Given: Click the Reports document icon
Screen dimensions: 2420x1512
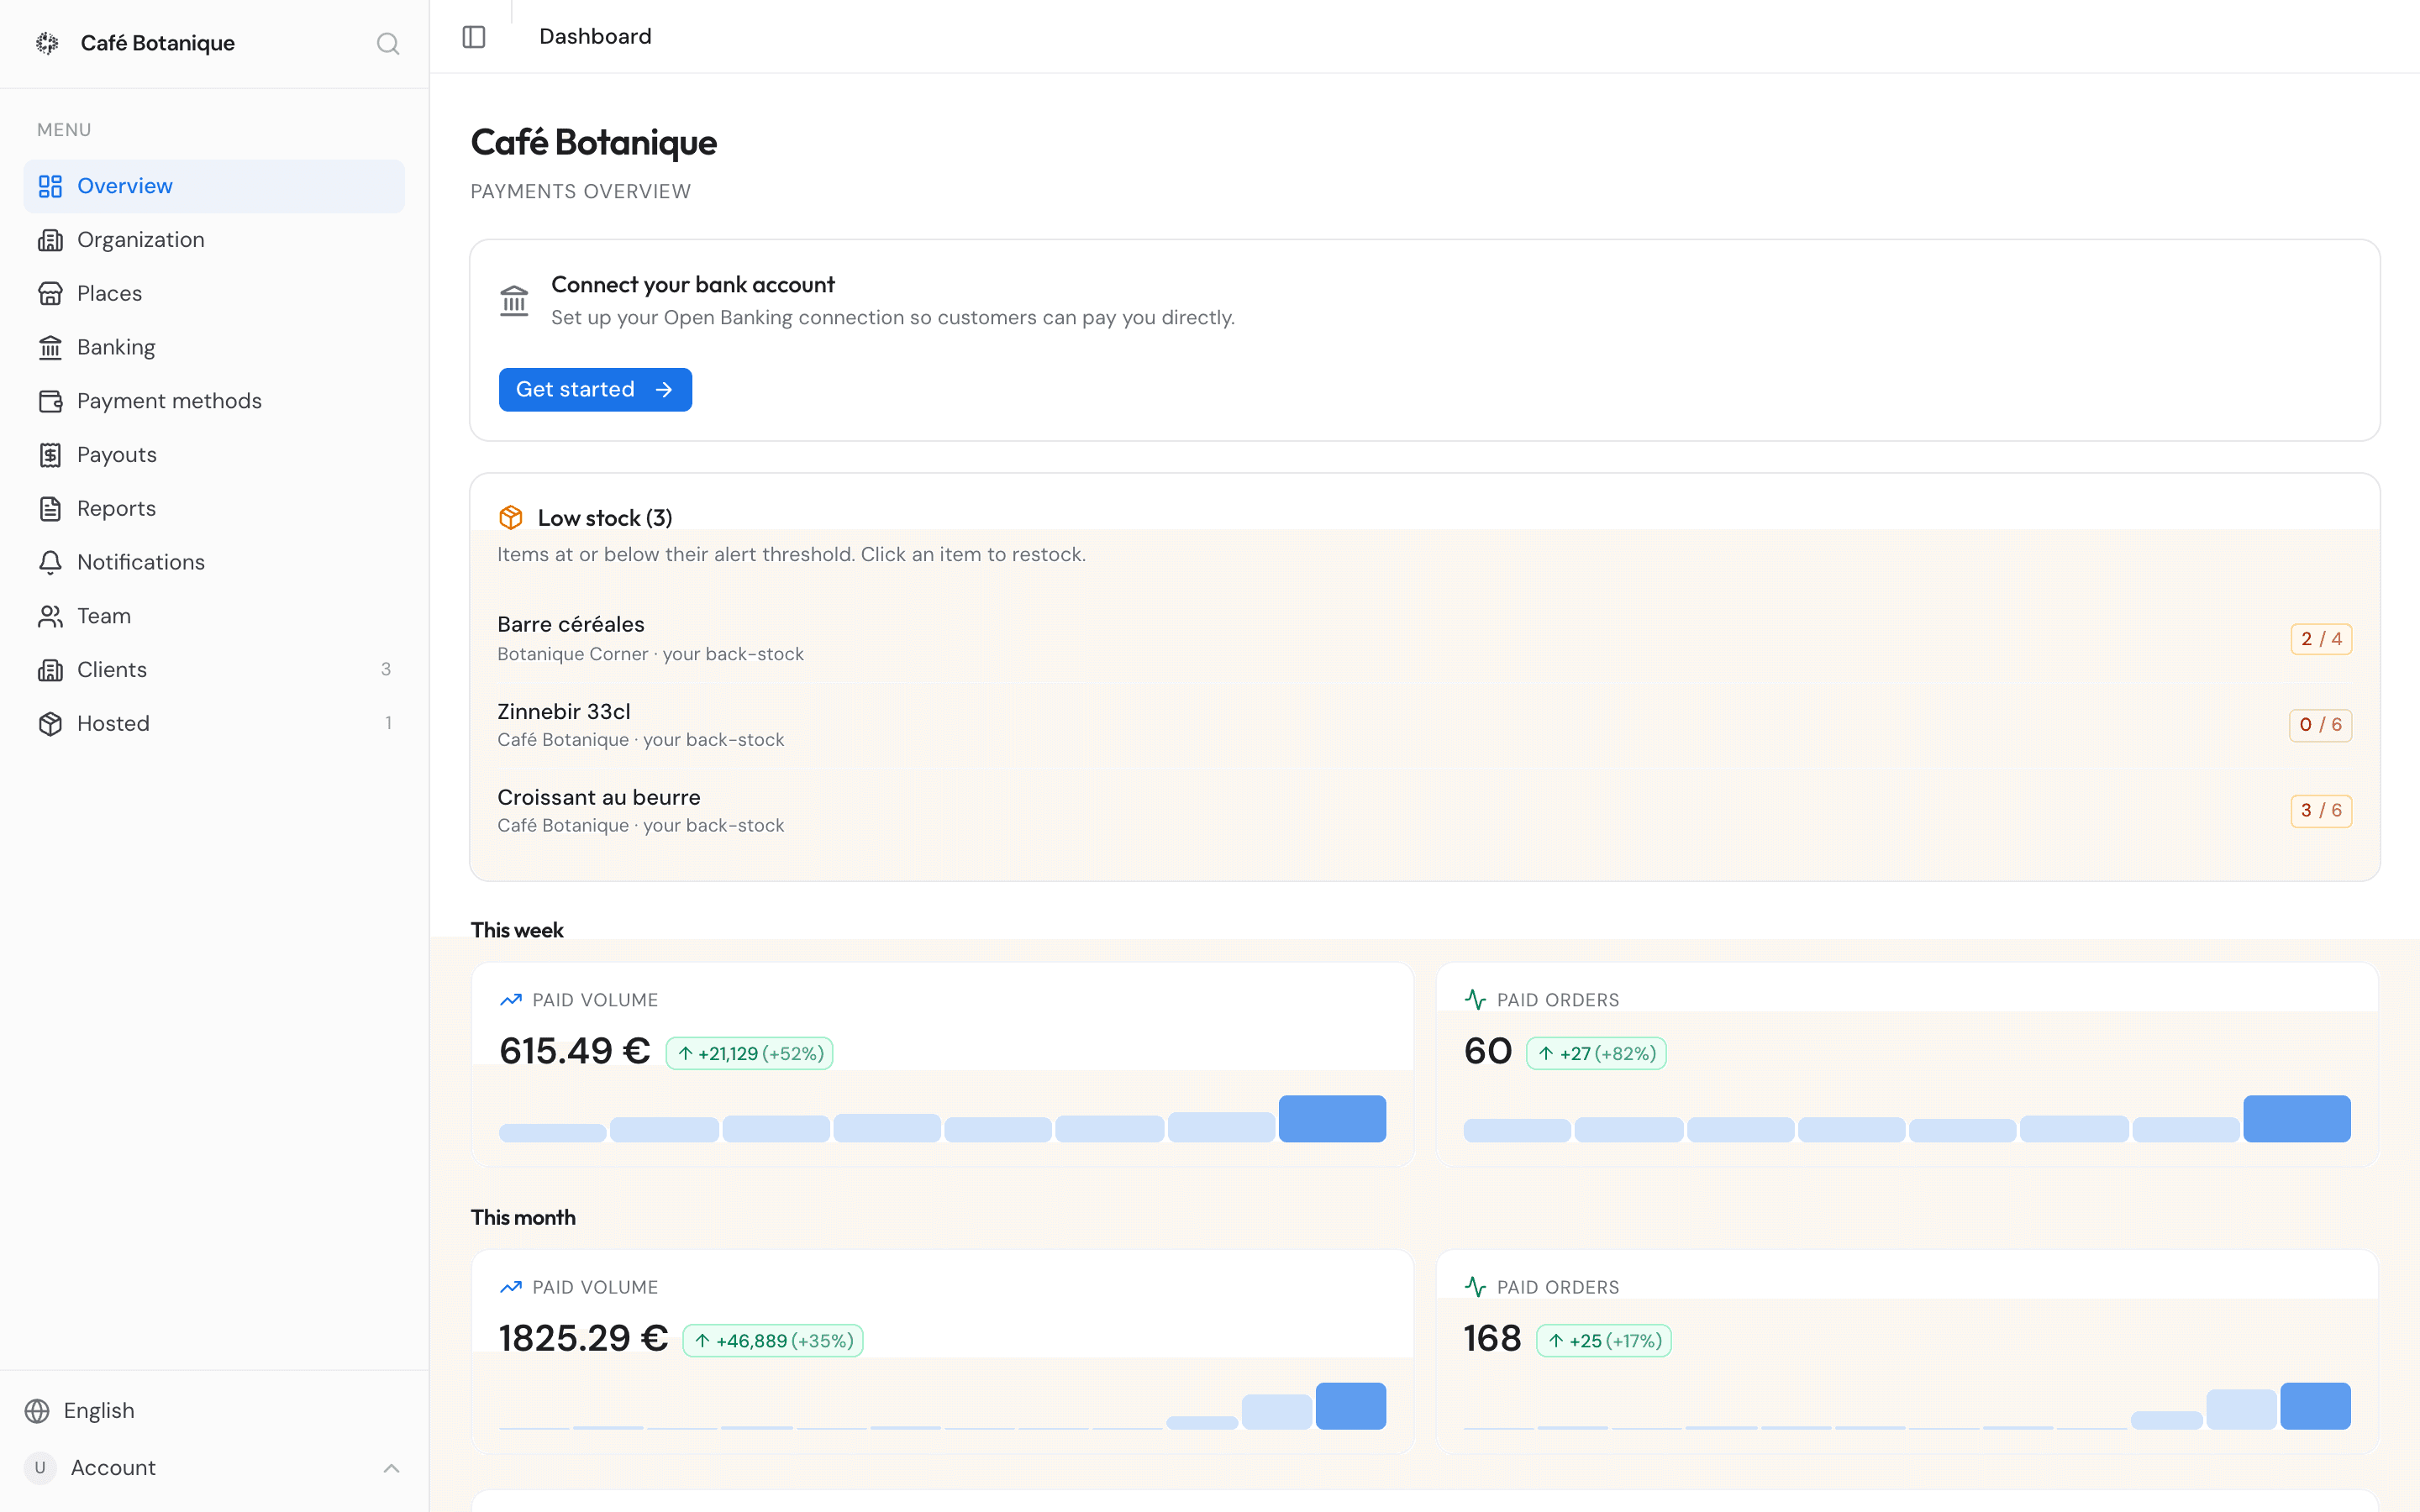Looking at the screenshot, I should click(x=50, y=508).
